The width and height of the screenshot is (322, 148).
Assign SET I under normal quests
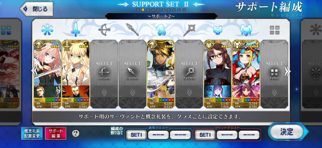pyautogui.click(x=136, y=135)
